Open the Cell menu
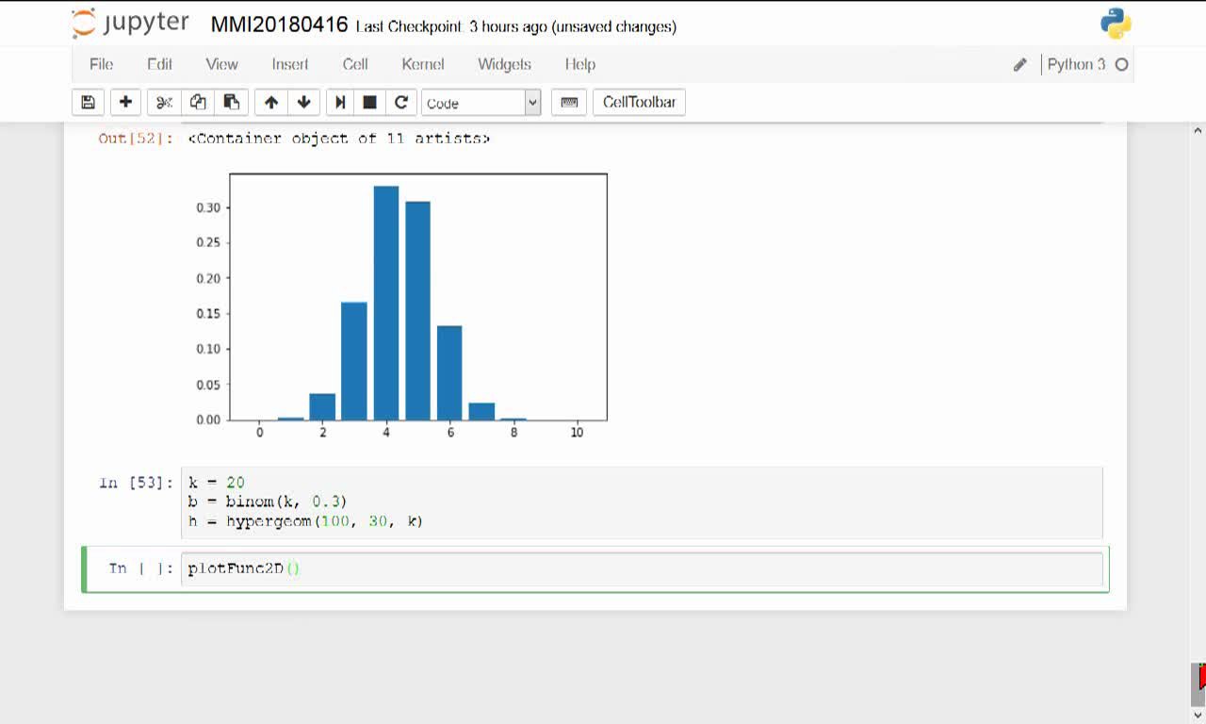Screen dimensions: 1206x724 (355, 64)
